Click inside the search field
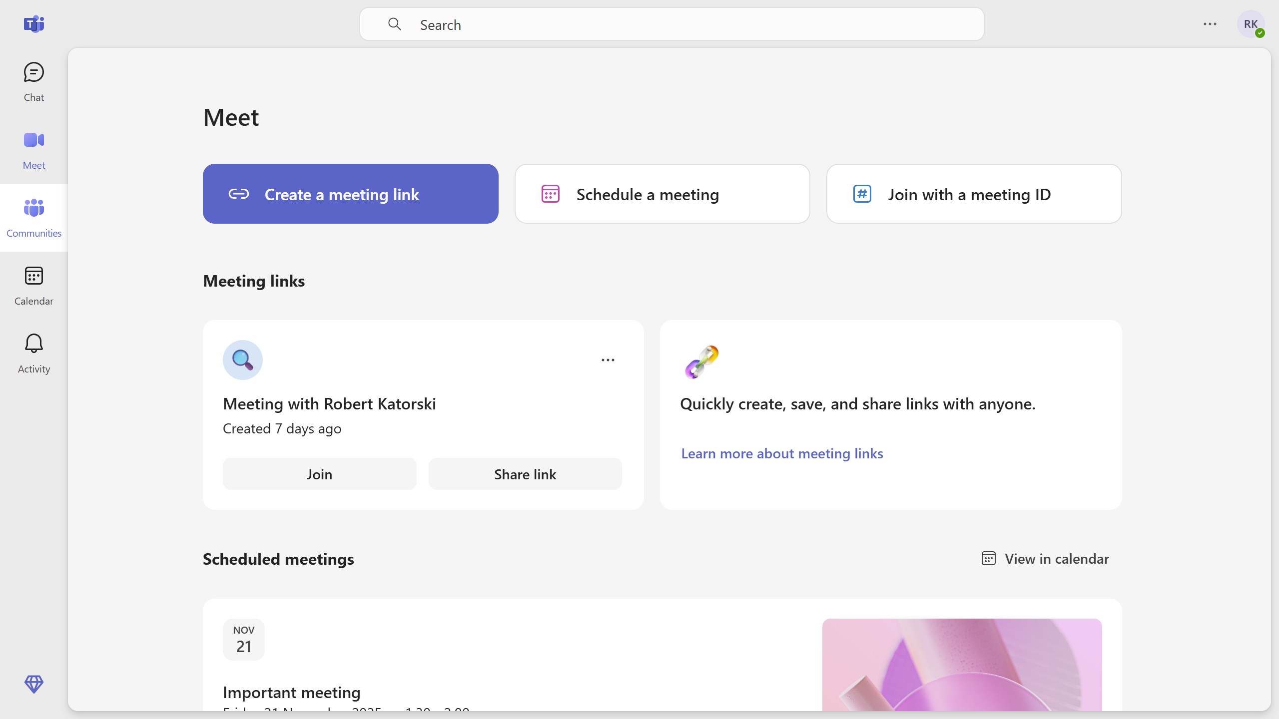The height and width of the screenshot is (719, 1279). click(x=600, y=24)
